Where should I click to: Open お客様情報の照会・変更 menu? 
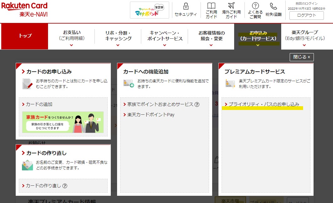point(212,36)
